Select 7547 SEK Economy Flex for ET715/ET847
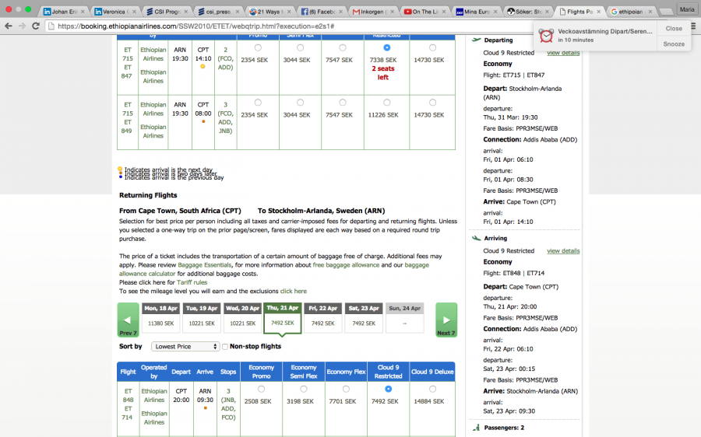 [x=342, y=47]
